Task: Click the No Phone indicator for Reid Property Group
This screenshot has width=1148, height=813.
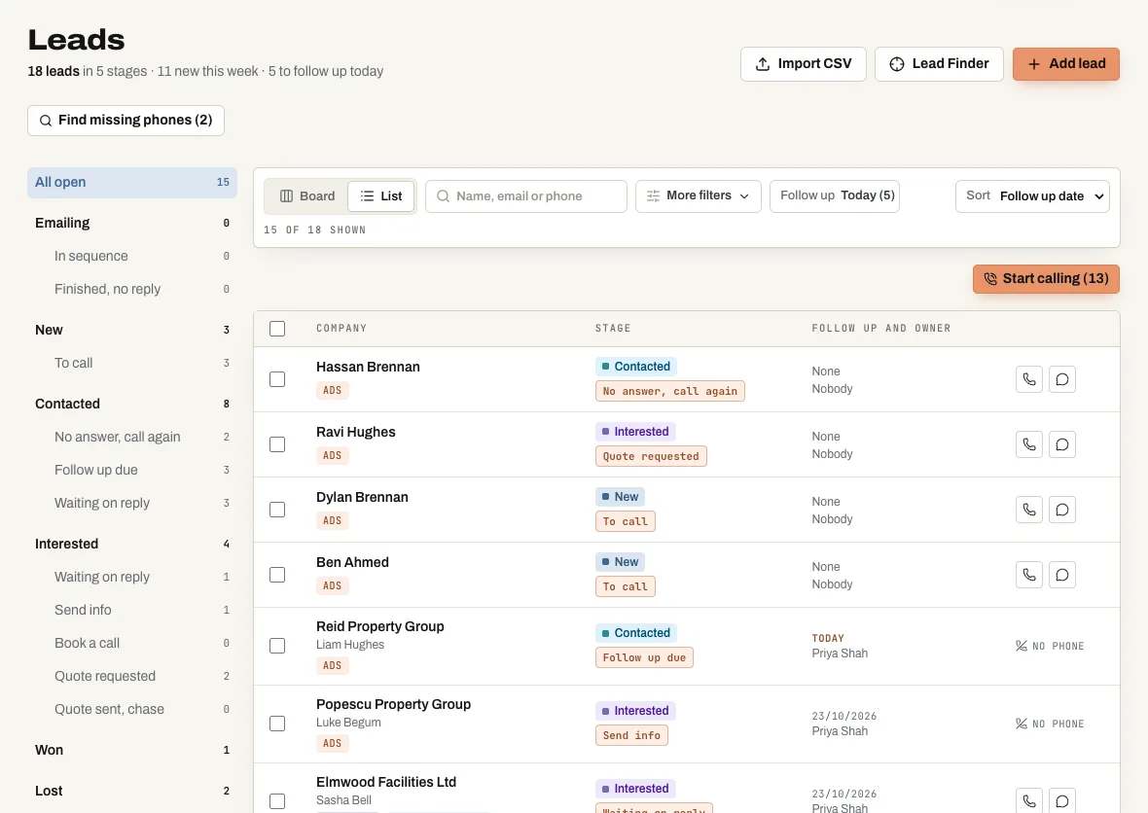Action: coord(1049,646)
